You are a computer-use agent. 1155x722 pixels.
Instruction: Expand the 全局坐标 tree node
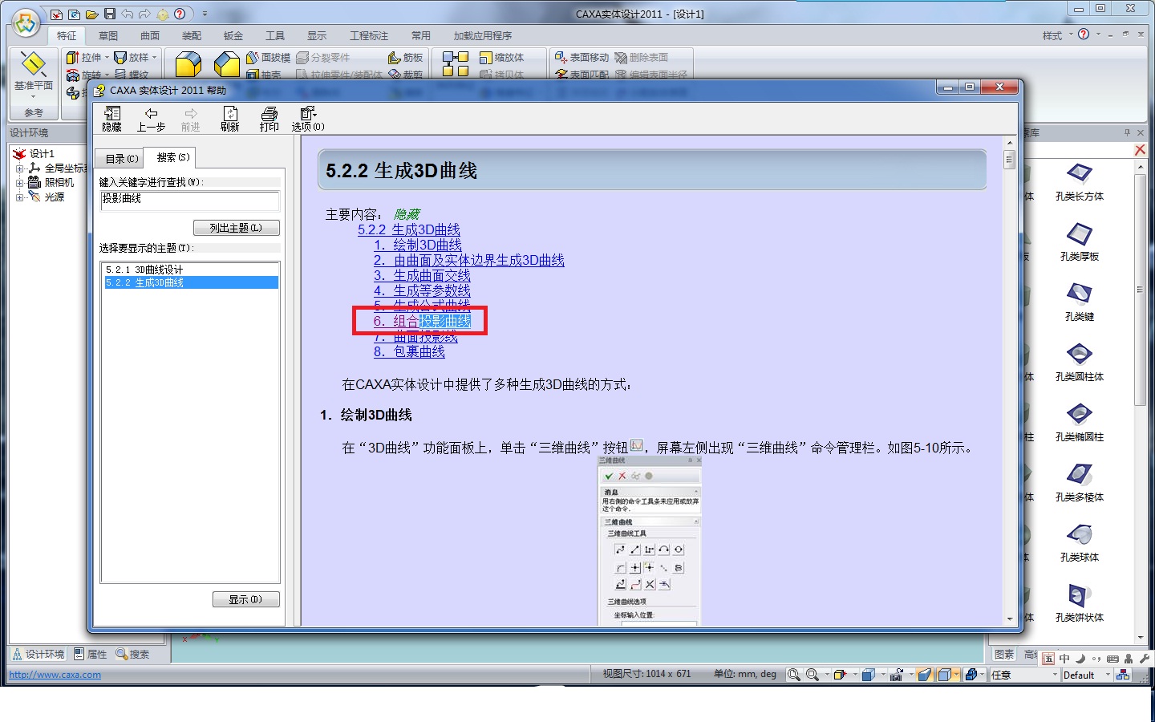coord(19,168)
